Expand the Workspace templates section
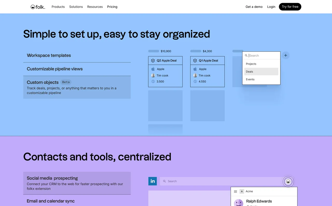 point(49,55)
